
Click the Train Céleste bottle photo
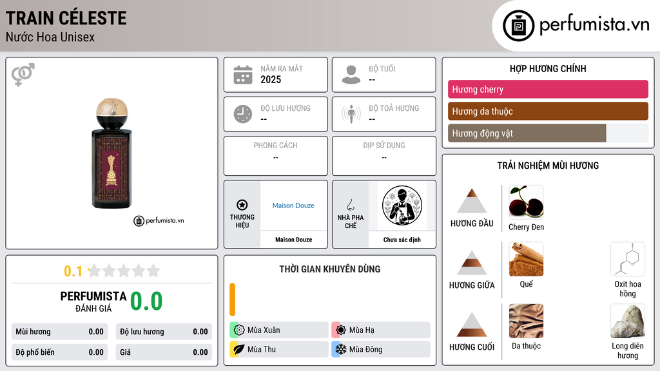[112, 153]
